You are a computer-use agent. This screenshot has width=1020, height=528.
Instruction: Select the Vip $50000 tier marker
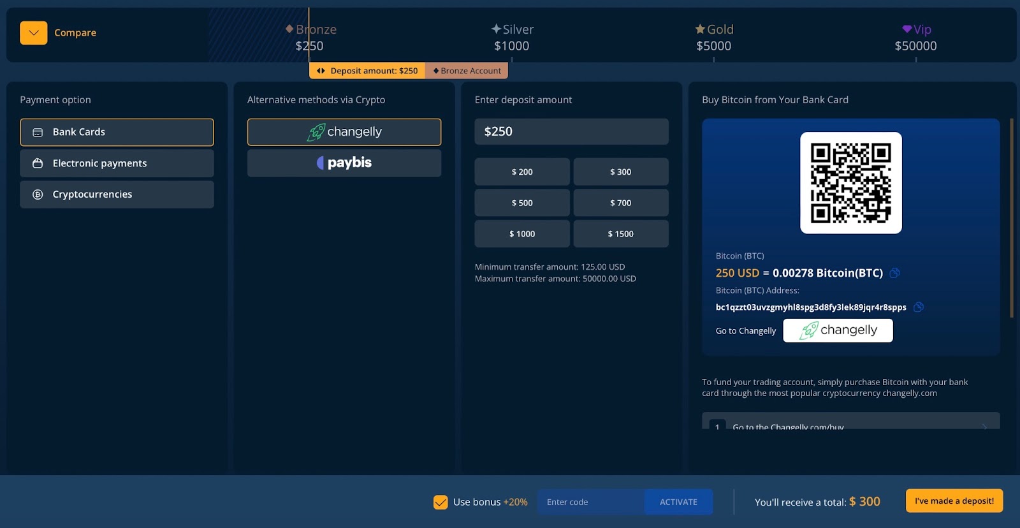pos(916,38)
